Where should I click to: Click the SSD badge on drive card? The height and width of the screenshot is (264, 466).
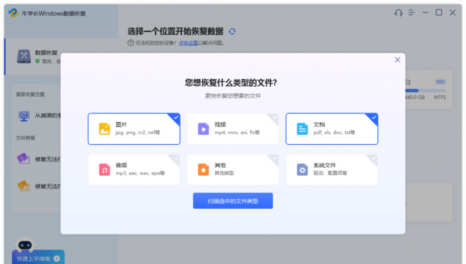tap(440, 82)
